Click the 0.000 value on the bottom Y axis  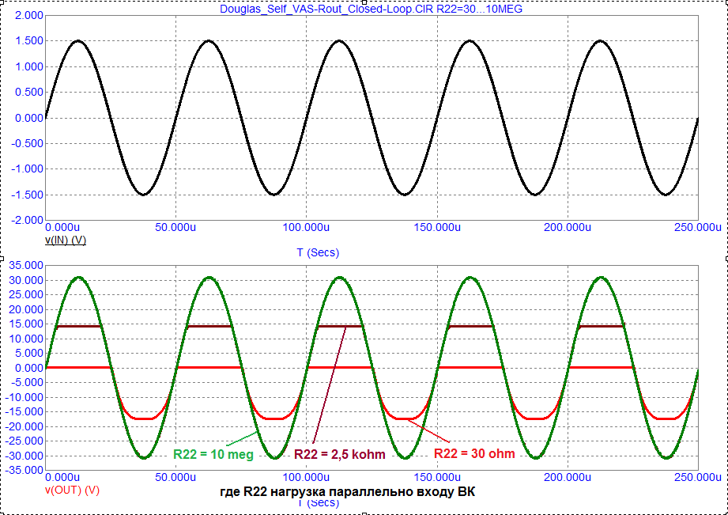(28, 368)
